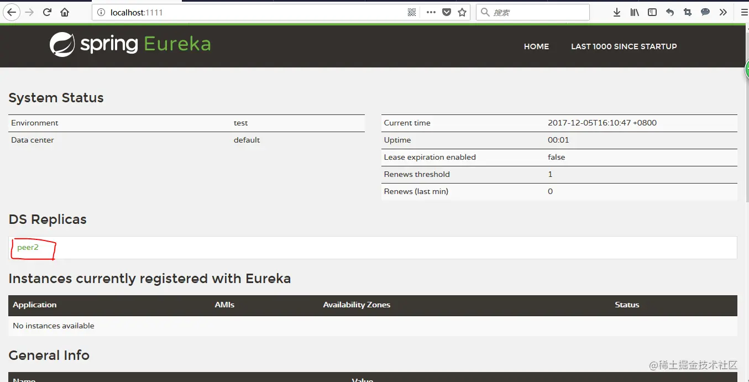
Task: Expand more toolbar items chevron
Action: click(x=723, y=12)
